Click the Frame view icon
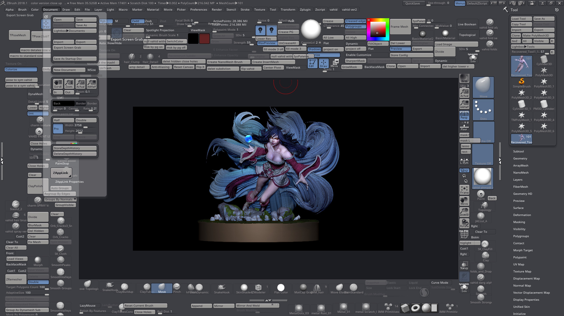The width and height of the screenshot is (564, 316). tap(464, 190)
